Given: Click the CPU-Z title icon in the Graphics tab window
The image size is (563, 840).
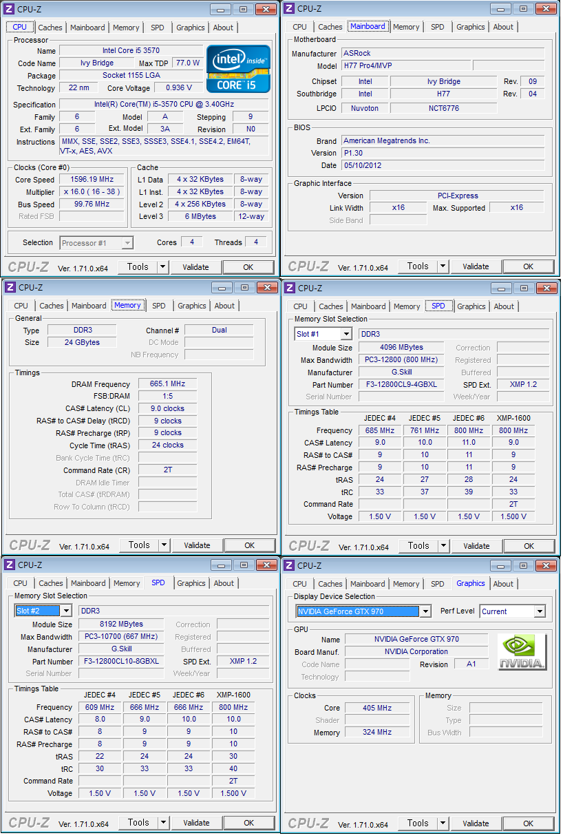Looking at the screenshot, I should [290, 565].
